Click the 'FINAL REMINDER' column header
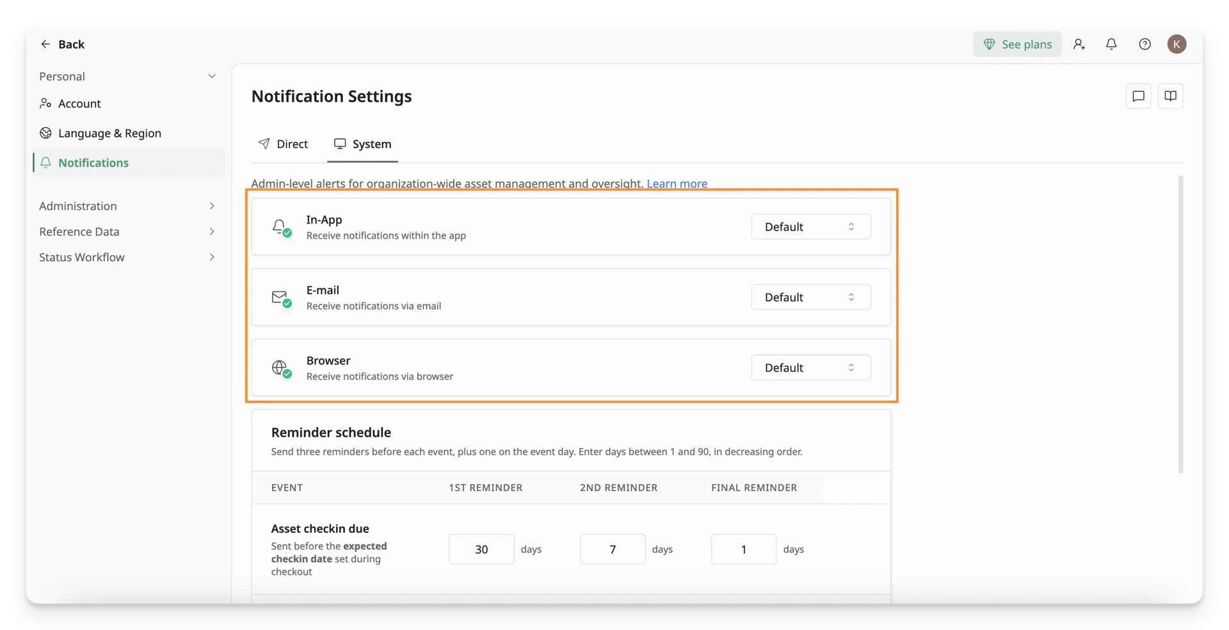This screenshot has width=1229, height=630. tap(754, 488)
